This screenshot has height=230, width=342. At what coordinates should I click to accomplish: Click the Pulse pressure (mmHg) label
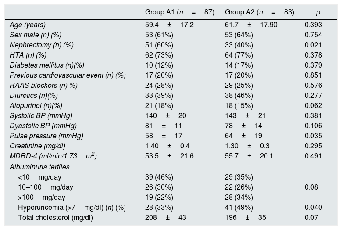click(x=46, y=136)
